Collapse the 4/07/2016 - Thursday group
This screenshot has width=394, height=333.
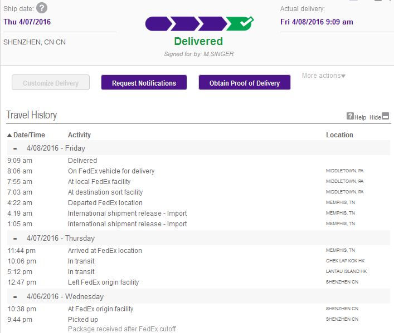[15, 238]
